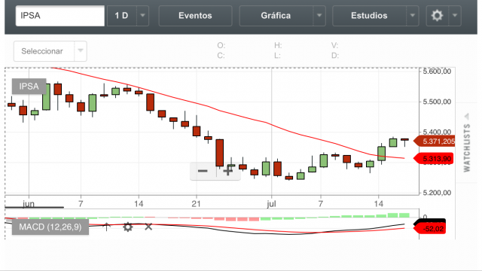Open the Eventos menu
The image size is (482, 271).
(195, 15)
